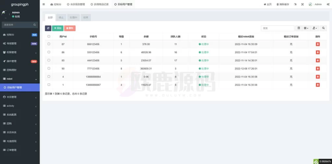Click the performance timer badge at bottom right
Viewport: 332px width, 164px height.
pyautogui.click(x=323, y=161)
